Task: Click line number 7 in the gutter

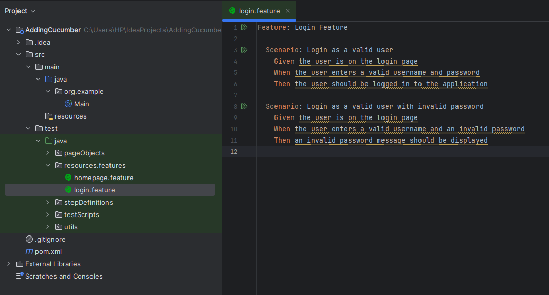Action: (x=235, y=95)
